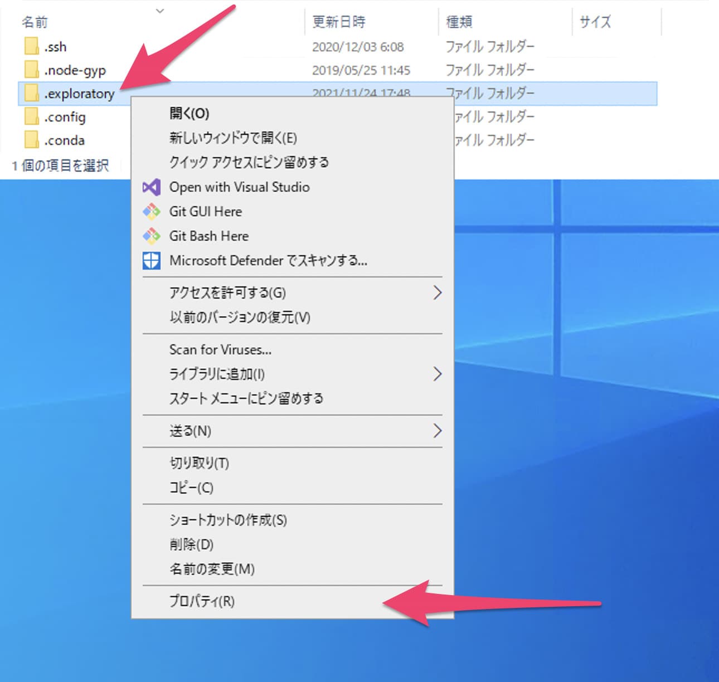Click the Microsoft Defender shield icon

coord(152,261)
